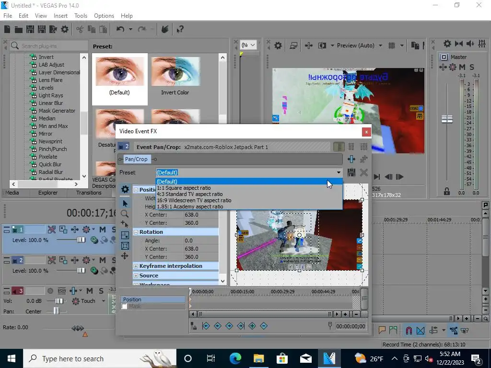Viewport: 491px width, 368px height.
Task: Click the Angle value 0.0 field
Action: (201, 241)
